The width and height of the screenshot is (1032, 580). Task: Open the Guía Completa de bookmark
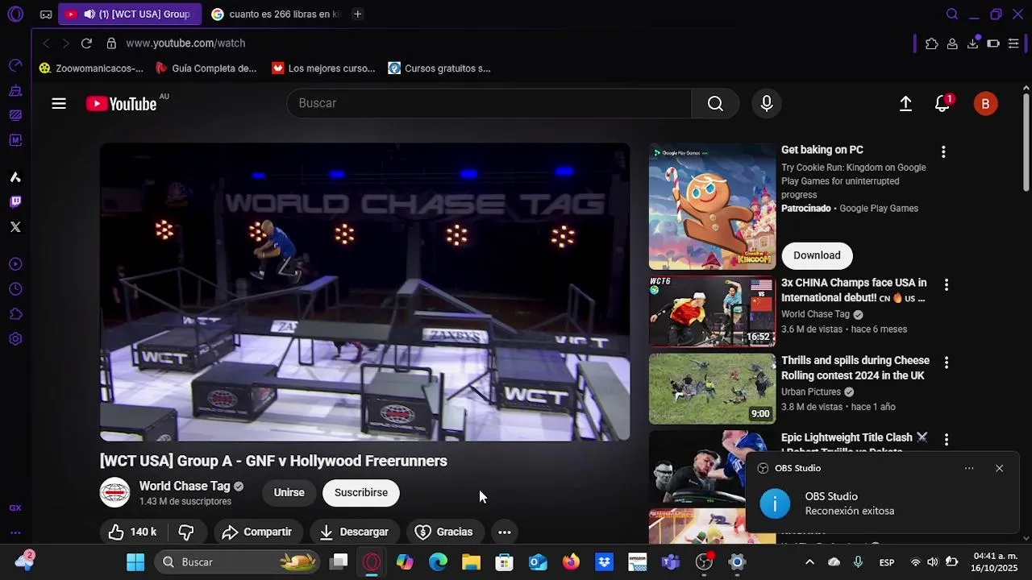pos(206,68)
